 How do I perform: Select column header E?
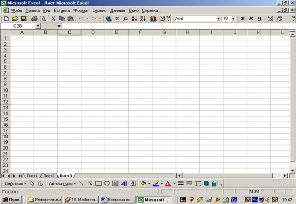(x=116, y=32)
